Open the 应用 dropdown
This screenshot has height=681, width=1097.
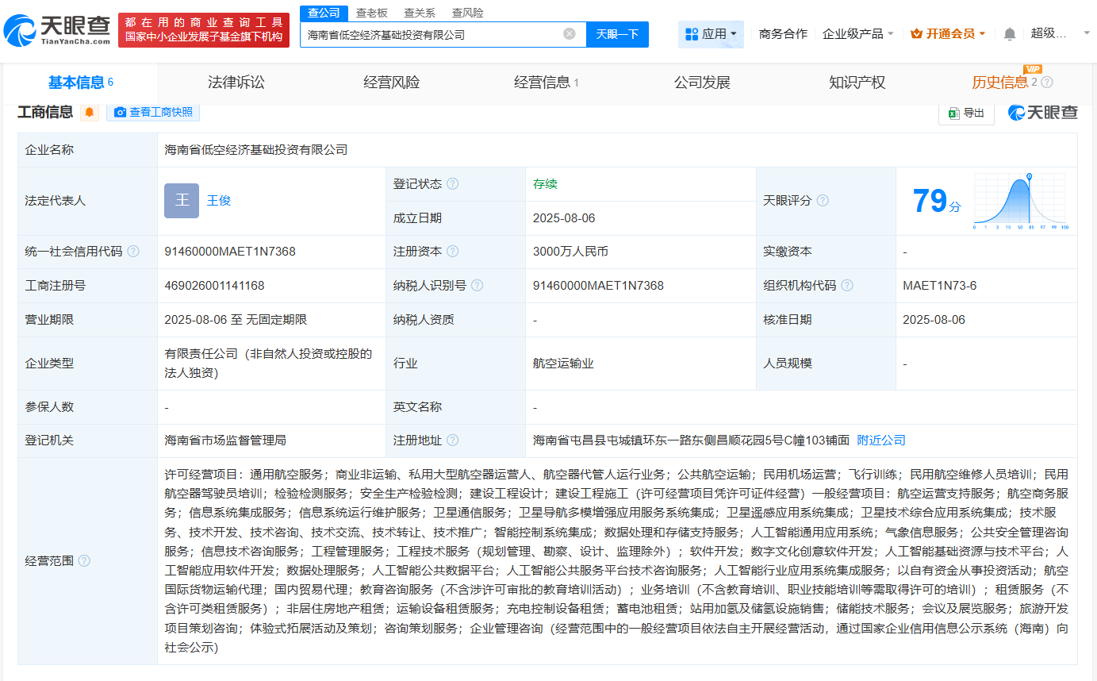pos(711,34)
